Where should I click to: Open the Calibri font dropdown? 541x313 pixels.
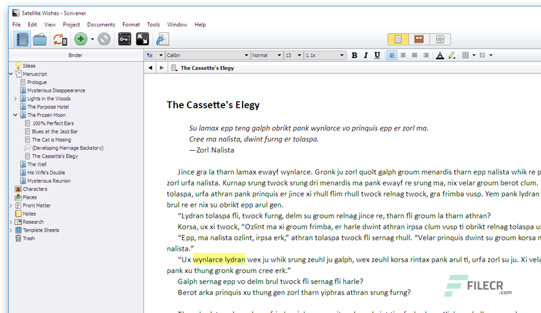(x=207, y=55)
